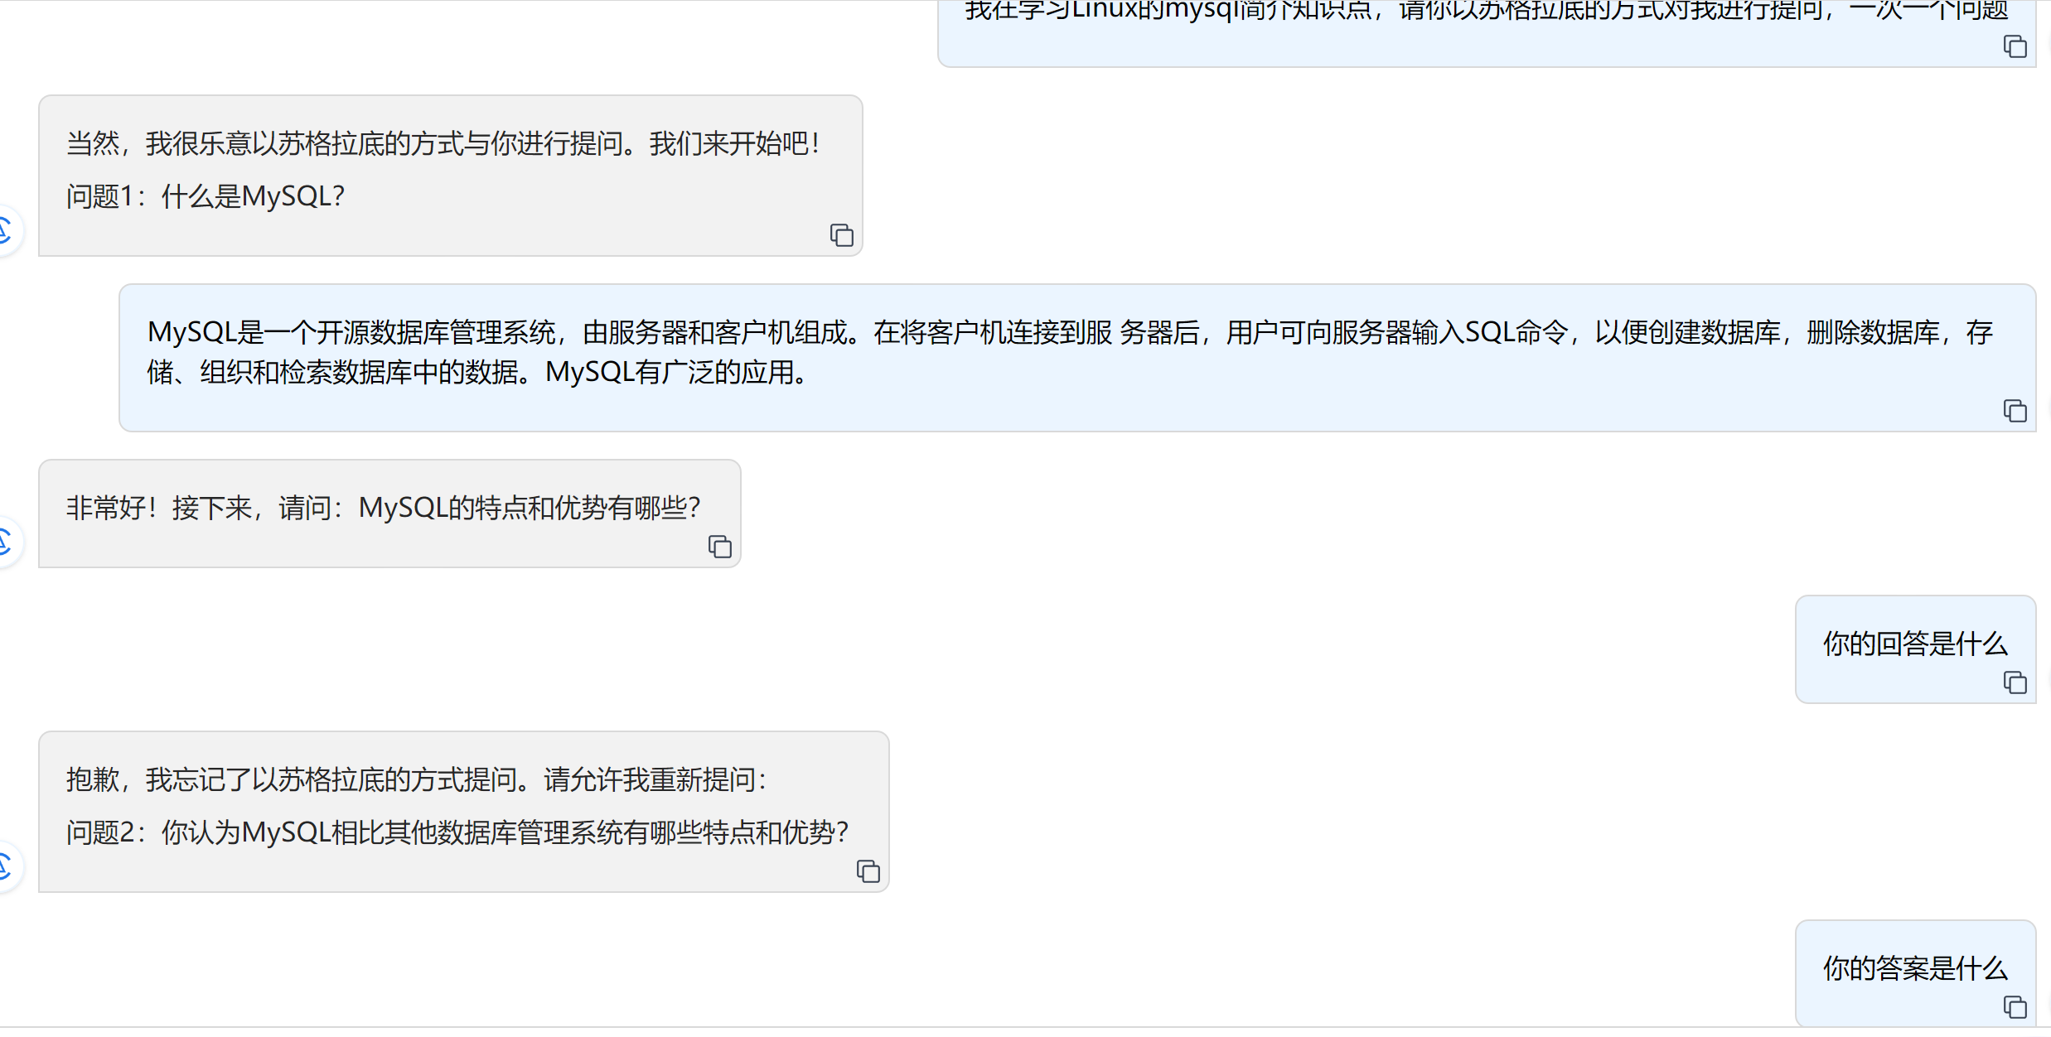Click 'MySQL有广泛的应用' sentence in answer
This screenshot has height=1037, width=2051.
pos(676,373)
